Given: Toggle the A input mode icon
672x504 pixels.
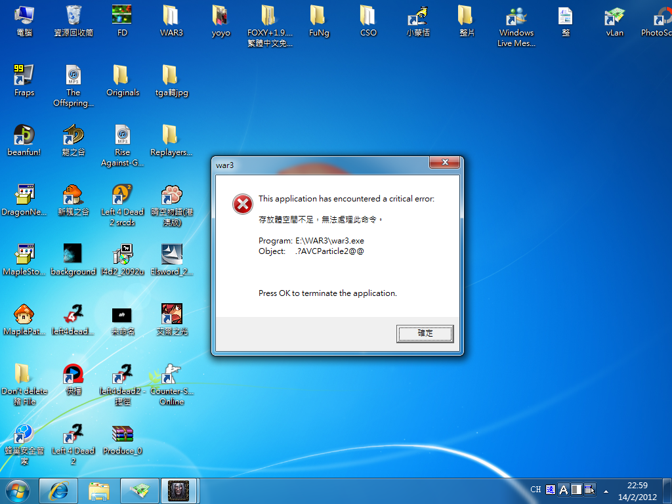Looking at the screenshot, I should click(564, 490).
